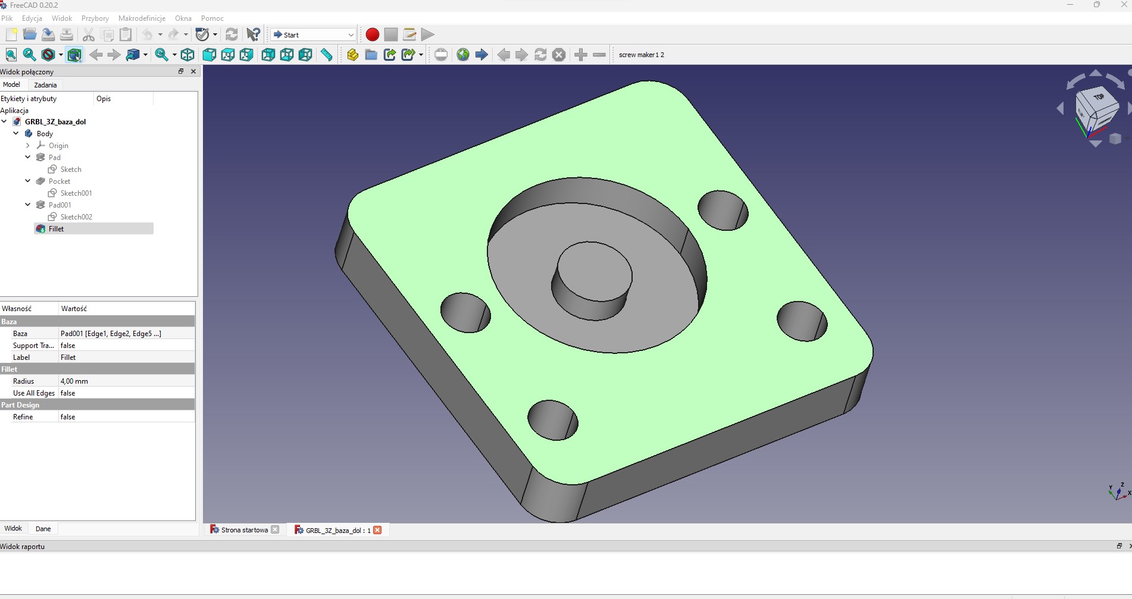Image resolution: width=1132 pixels, height=599 pixels.
Task: Set left view using cube icon
Action: (305, 55)
